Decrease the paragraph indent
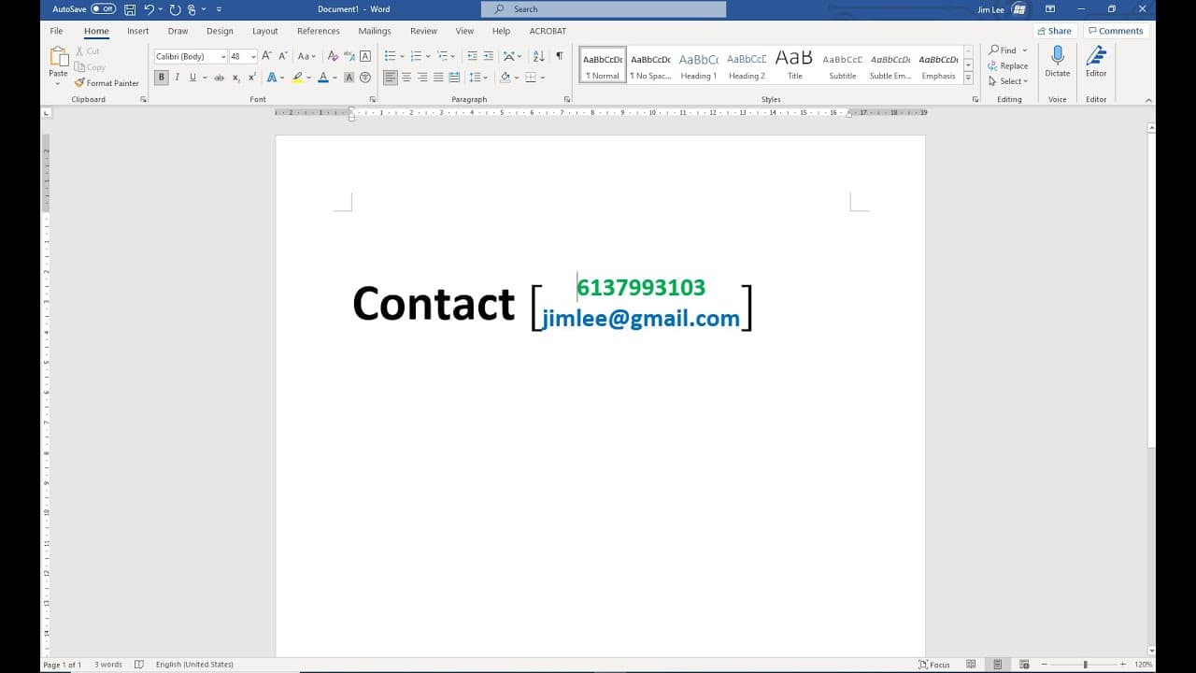The height and width of the screenshot is (673, 1196). coord(472,56)
